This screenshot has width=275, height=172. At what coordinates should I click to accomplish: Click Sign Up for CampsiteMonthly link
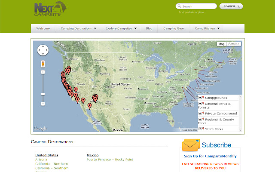point(210,156)
